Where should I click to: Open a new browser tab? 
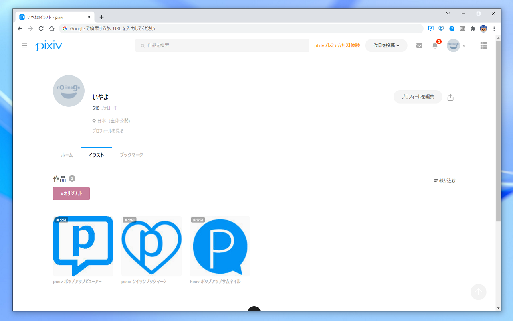pyautogui.click(x=101, y=17)
